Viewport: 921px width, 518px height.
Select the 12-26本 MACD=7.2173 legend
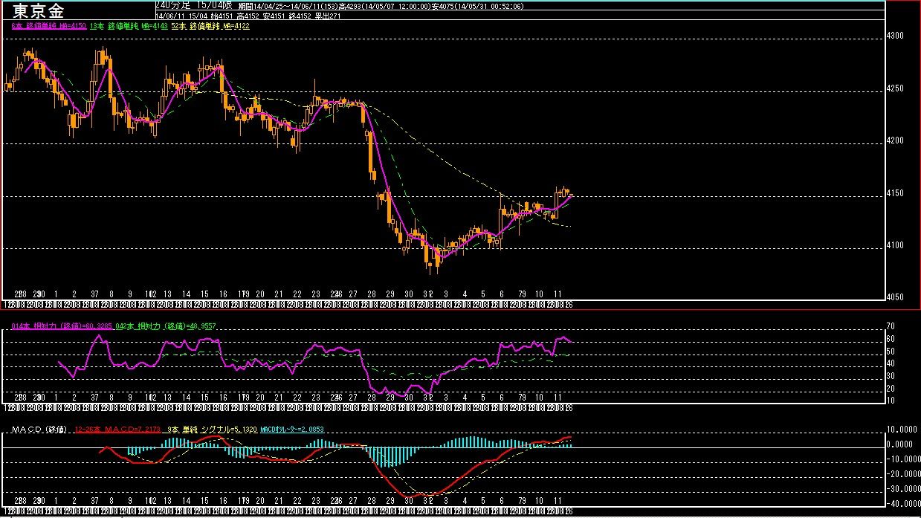(x=117, y=430)
